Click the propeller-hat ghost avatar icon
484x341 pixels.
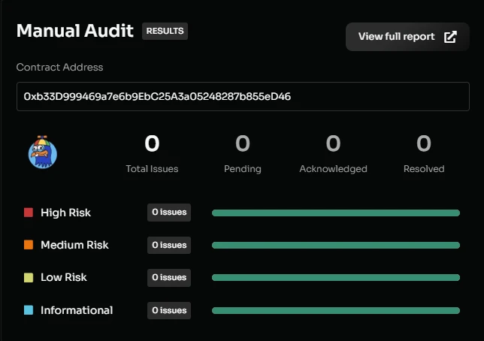[43, 152]
